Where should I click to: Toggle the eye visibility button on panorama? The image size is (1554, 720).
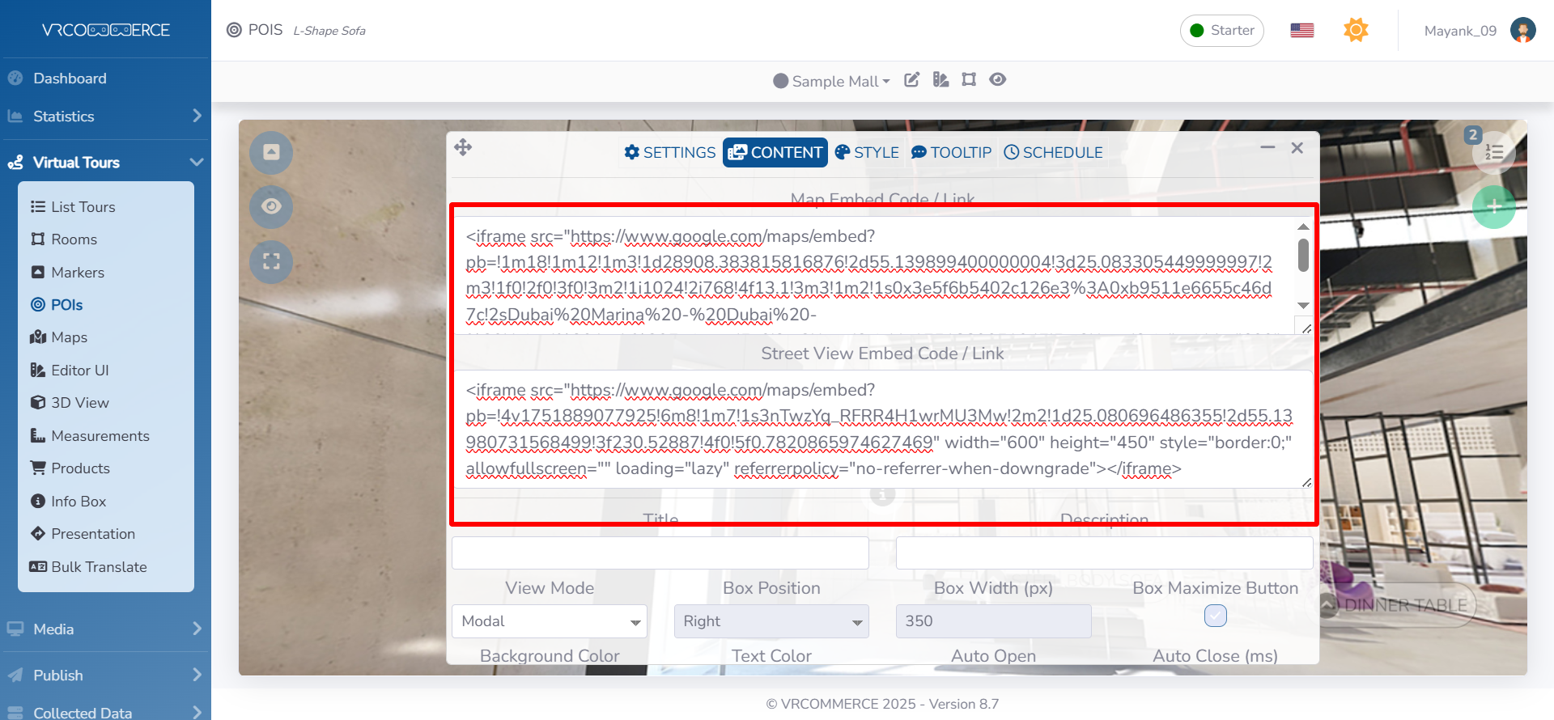[x=271, y=206]
